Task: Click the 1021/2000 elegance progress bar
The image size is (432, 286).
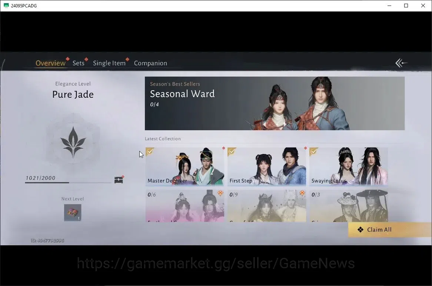Action: click(69, 182)
